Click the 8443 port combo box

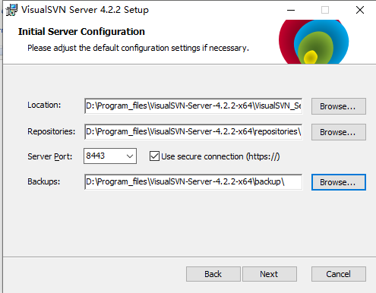click(x=110, y=156)
